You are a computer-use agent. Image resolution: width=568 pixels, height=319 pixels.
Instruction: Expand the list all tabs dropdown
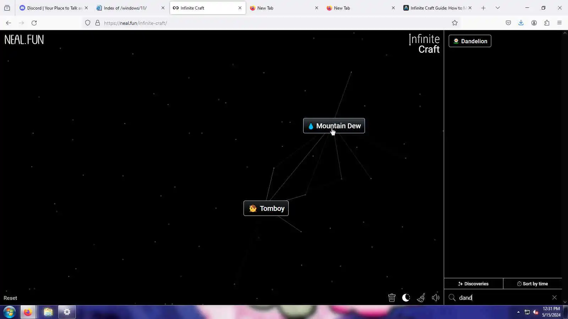(x=498, y=8)
